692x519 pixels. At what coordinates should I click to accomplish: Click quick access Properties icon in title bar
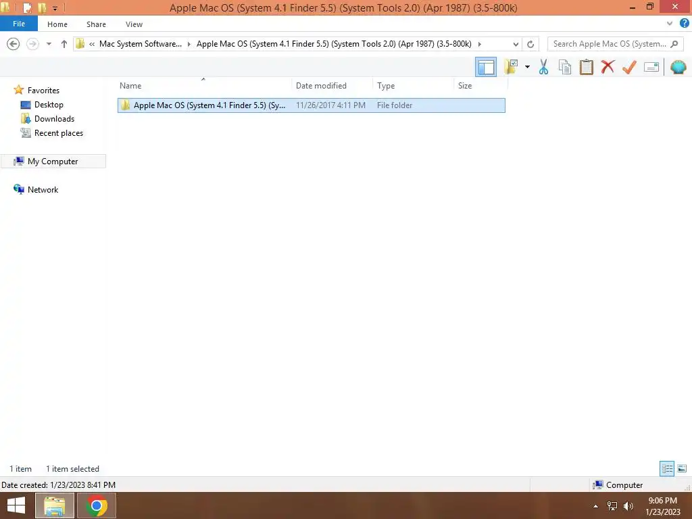pos(27,7)
